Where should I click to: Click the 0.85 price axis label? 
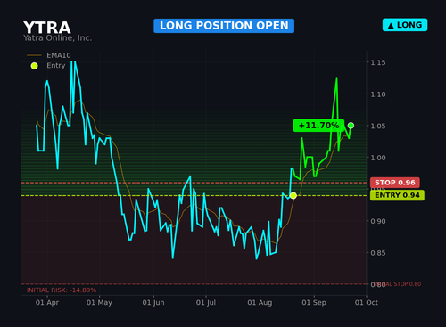click(x=378, y=253)
